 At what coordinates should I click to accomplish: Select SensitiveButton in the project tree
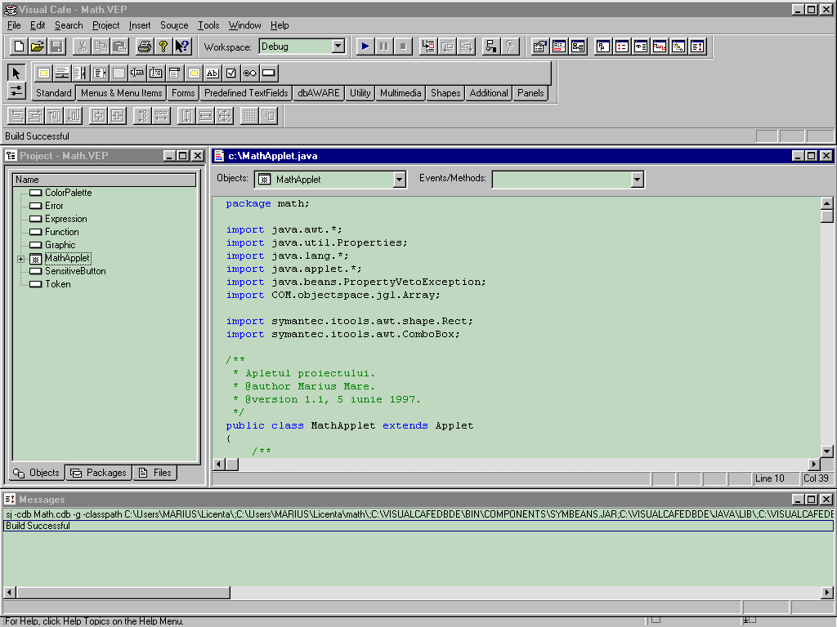click(x=75, y=271)
